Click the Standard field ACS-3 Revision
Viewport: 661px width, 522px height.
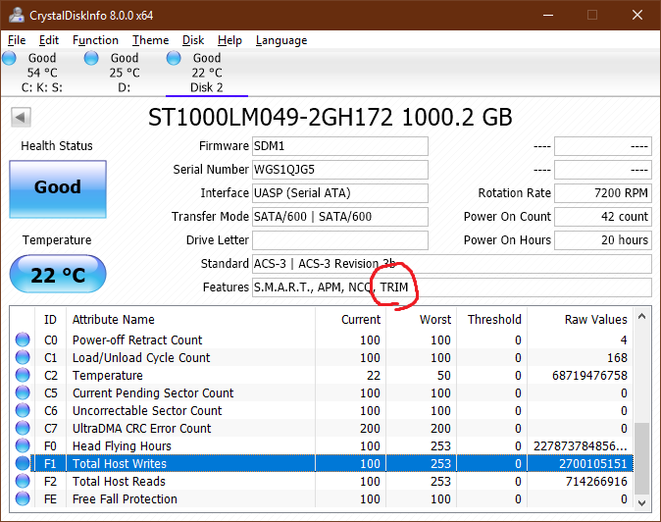(452, 264)
